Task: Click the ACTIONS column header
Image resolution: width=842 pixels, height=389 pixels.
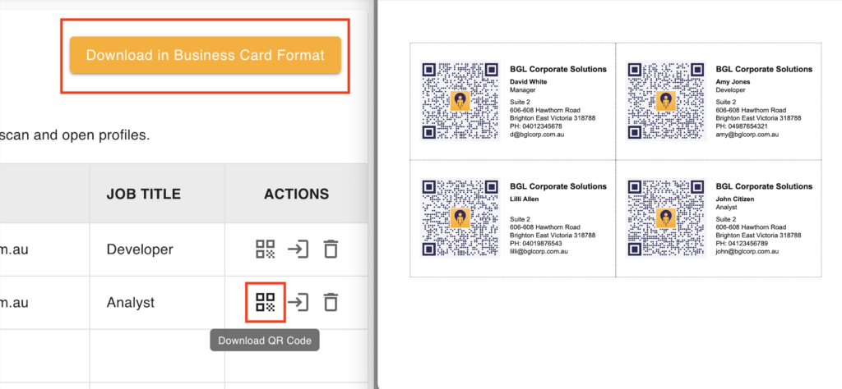Action: 296,194
